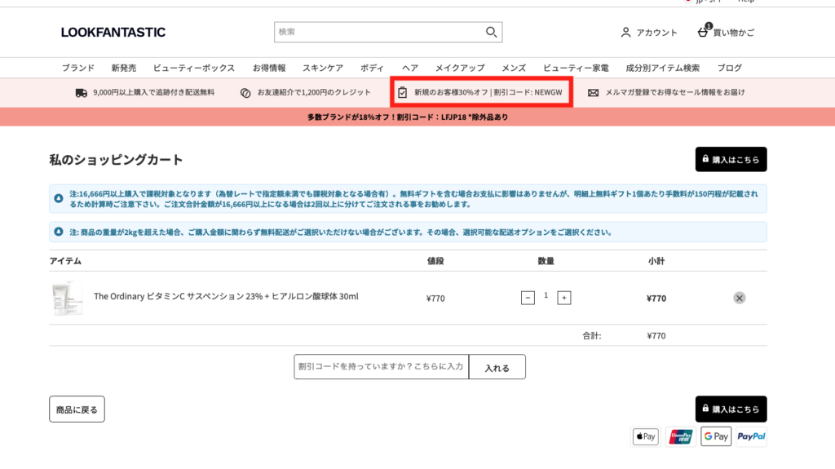This screenshot has width=835, height=469.
Task: Click the 18%オフ LFJP18 promotion banner
Action: click(408, 117)
